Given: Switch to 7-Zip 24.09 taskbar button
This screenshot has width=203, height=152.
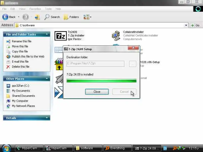Looking at the screenshot, I should [x=147, y=148].
